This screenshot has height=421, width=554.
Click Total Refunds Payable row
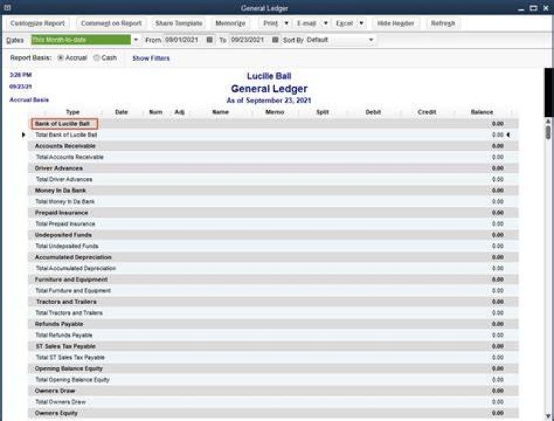273,335
